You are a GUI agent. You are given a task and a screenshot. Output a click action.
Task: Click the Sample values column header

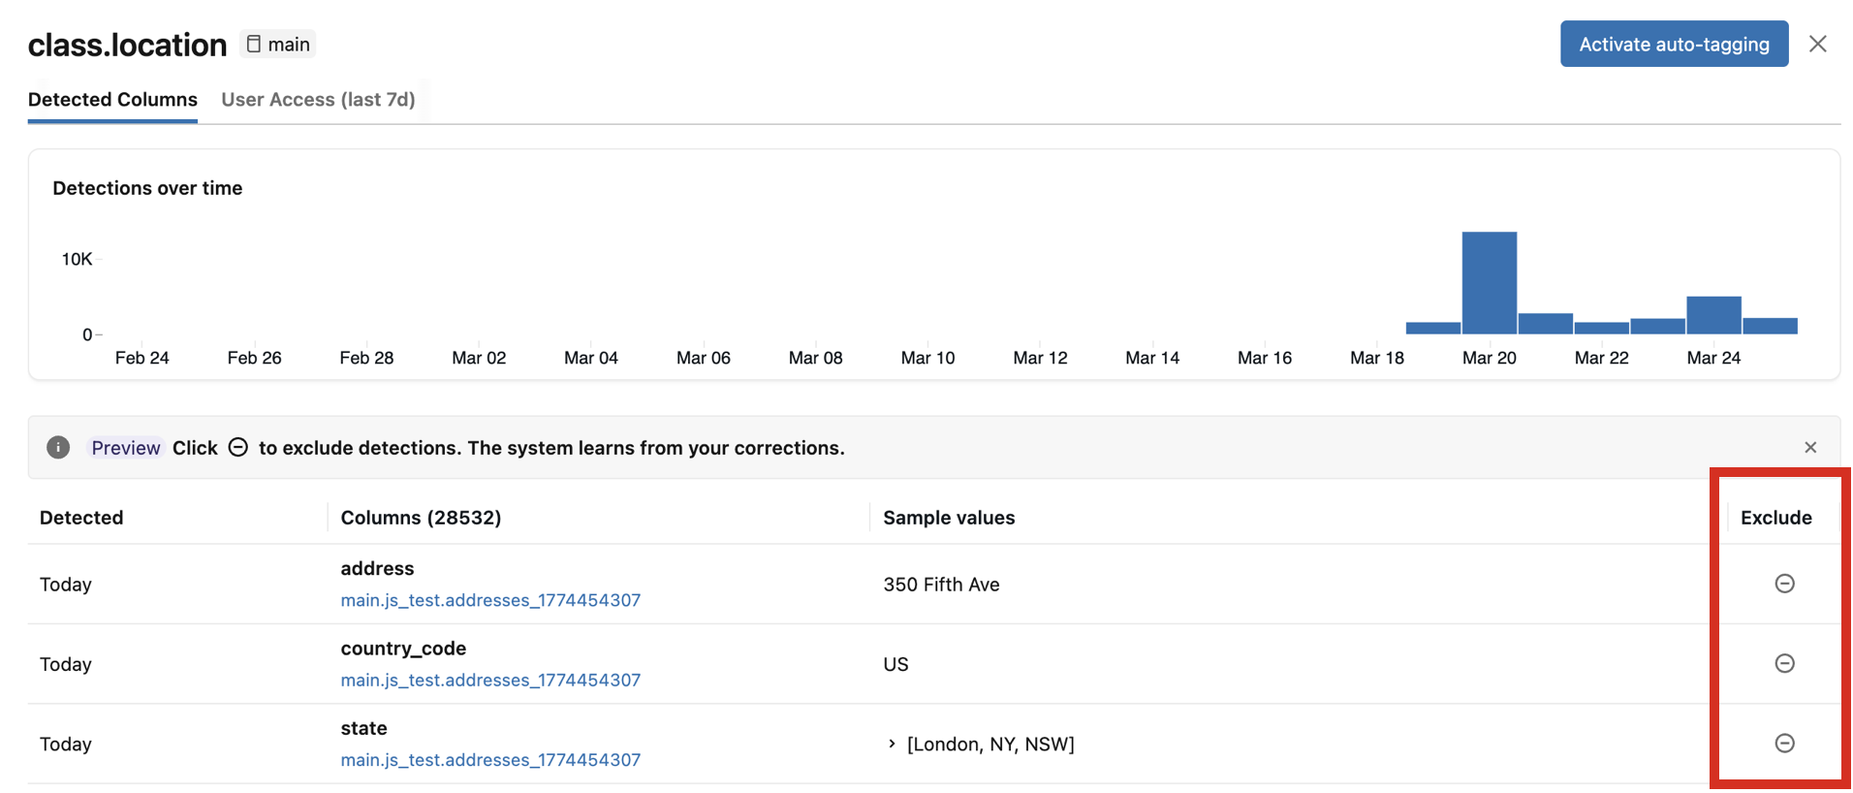pos(948,518)
